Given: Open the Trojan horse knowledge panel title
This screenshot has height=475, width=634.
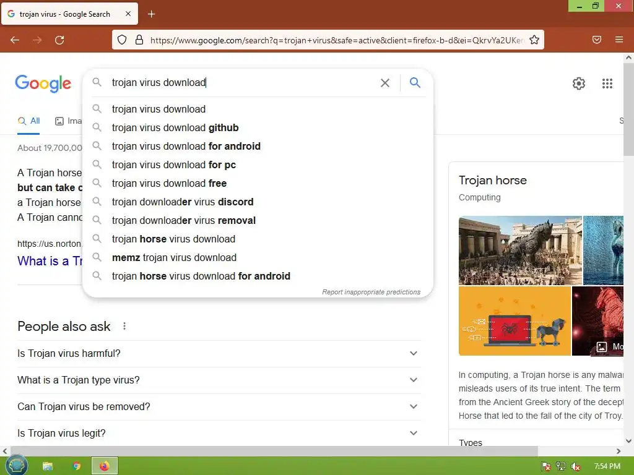Looking at the screenshot, I should [492, 180].
